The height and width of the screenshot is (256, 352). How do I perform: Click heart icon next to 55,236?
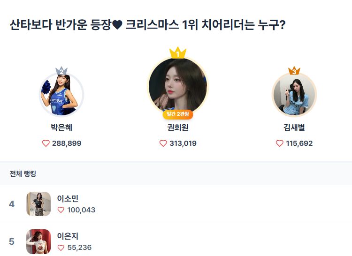click(x=61, y=248)
